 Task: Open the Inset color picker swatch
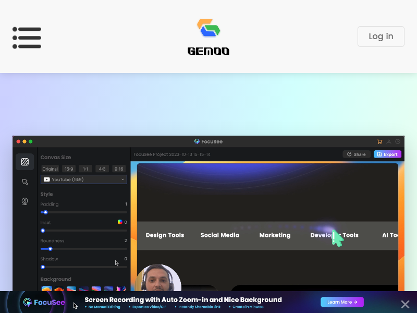click(120, 222)
